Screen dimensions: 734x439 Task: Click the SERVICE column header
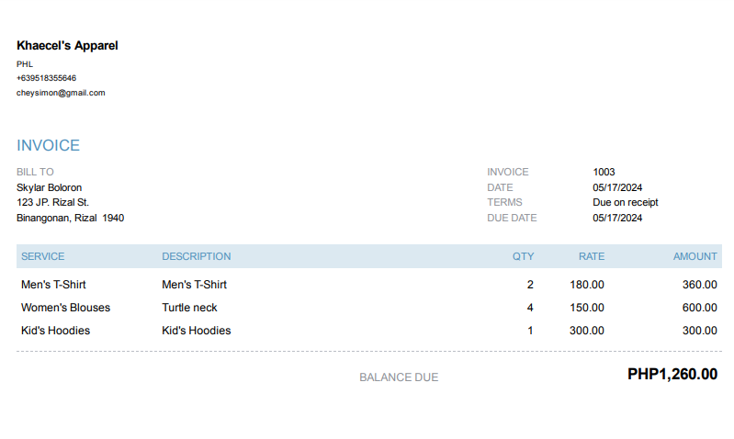point(42,256)
